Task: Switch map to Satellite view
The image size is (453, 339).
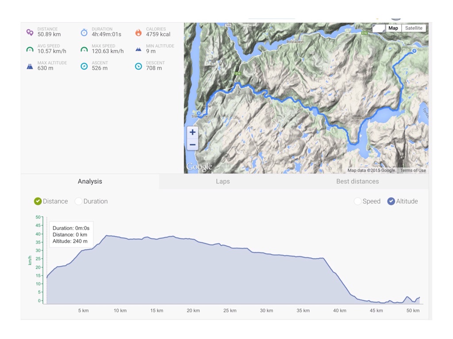Action: pos(414,28)
